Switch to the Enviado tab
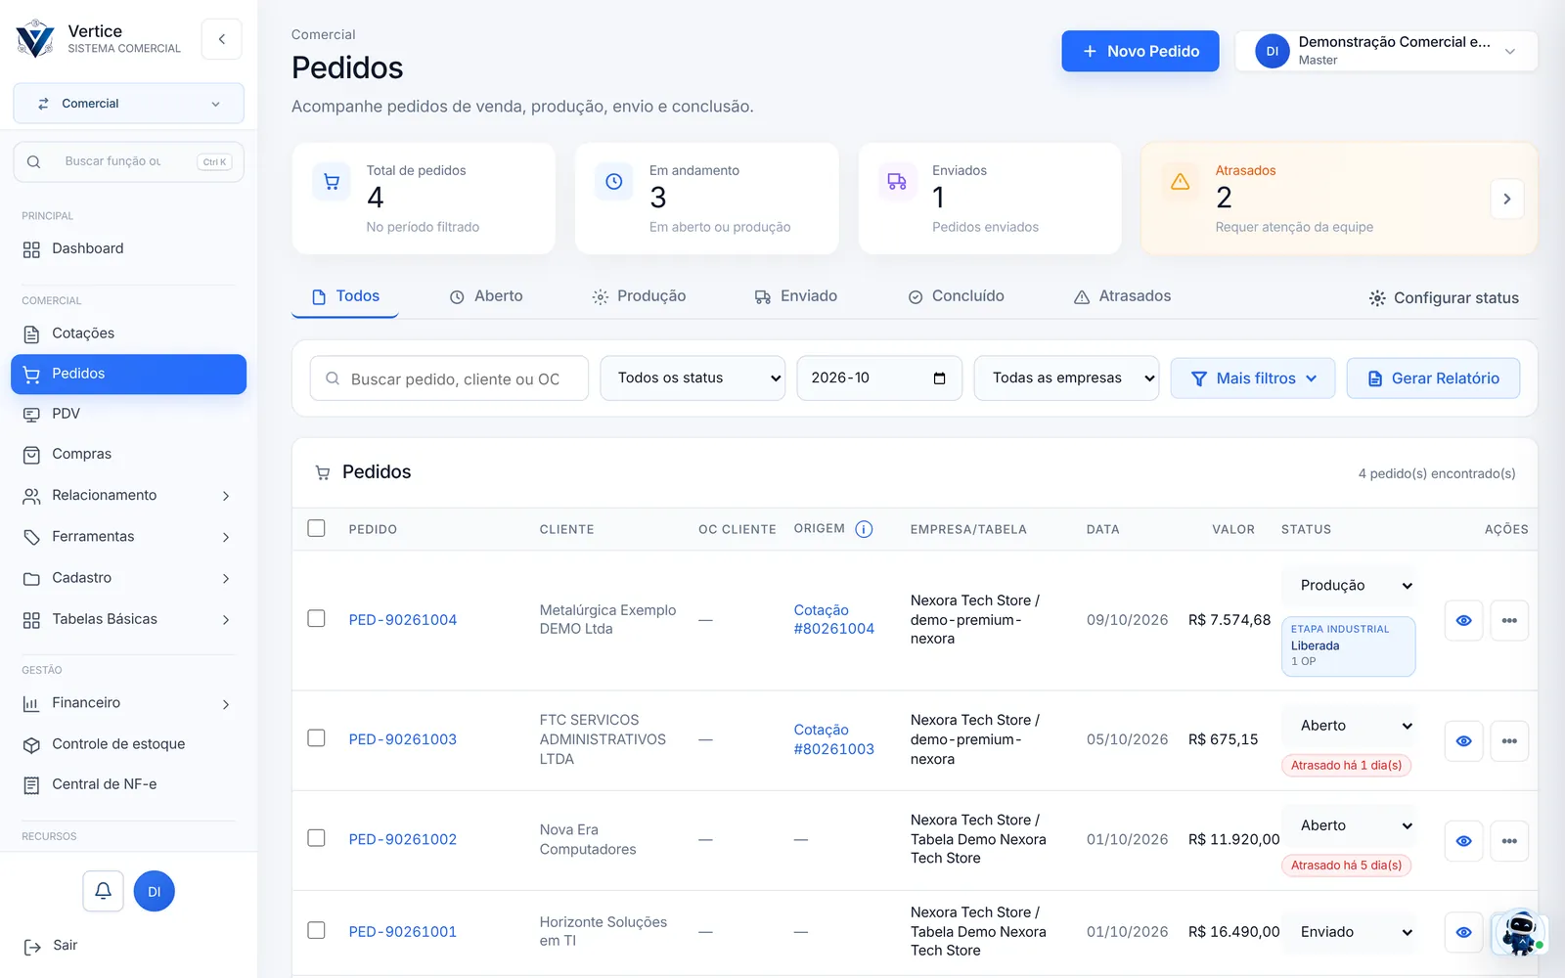 click(x=796, y=296)
